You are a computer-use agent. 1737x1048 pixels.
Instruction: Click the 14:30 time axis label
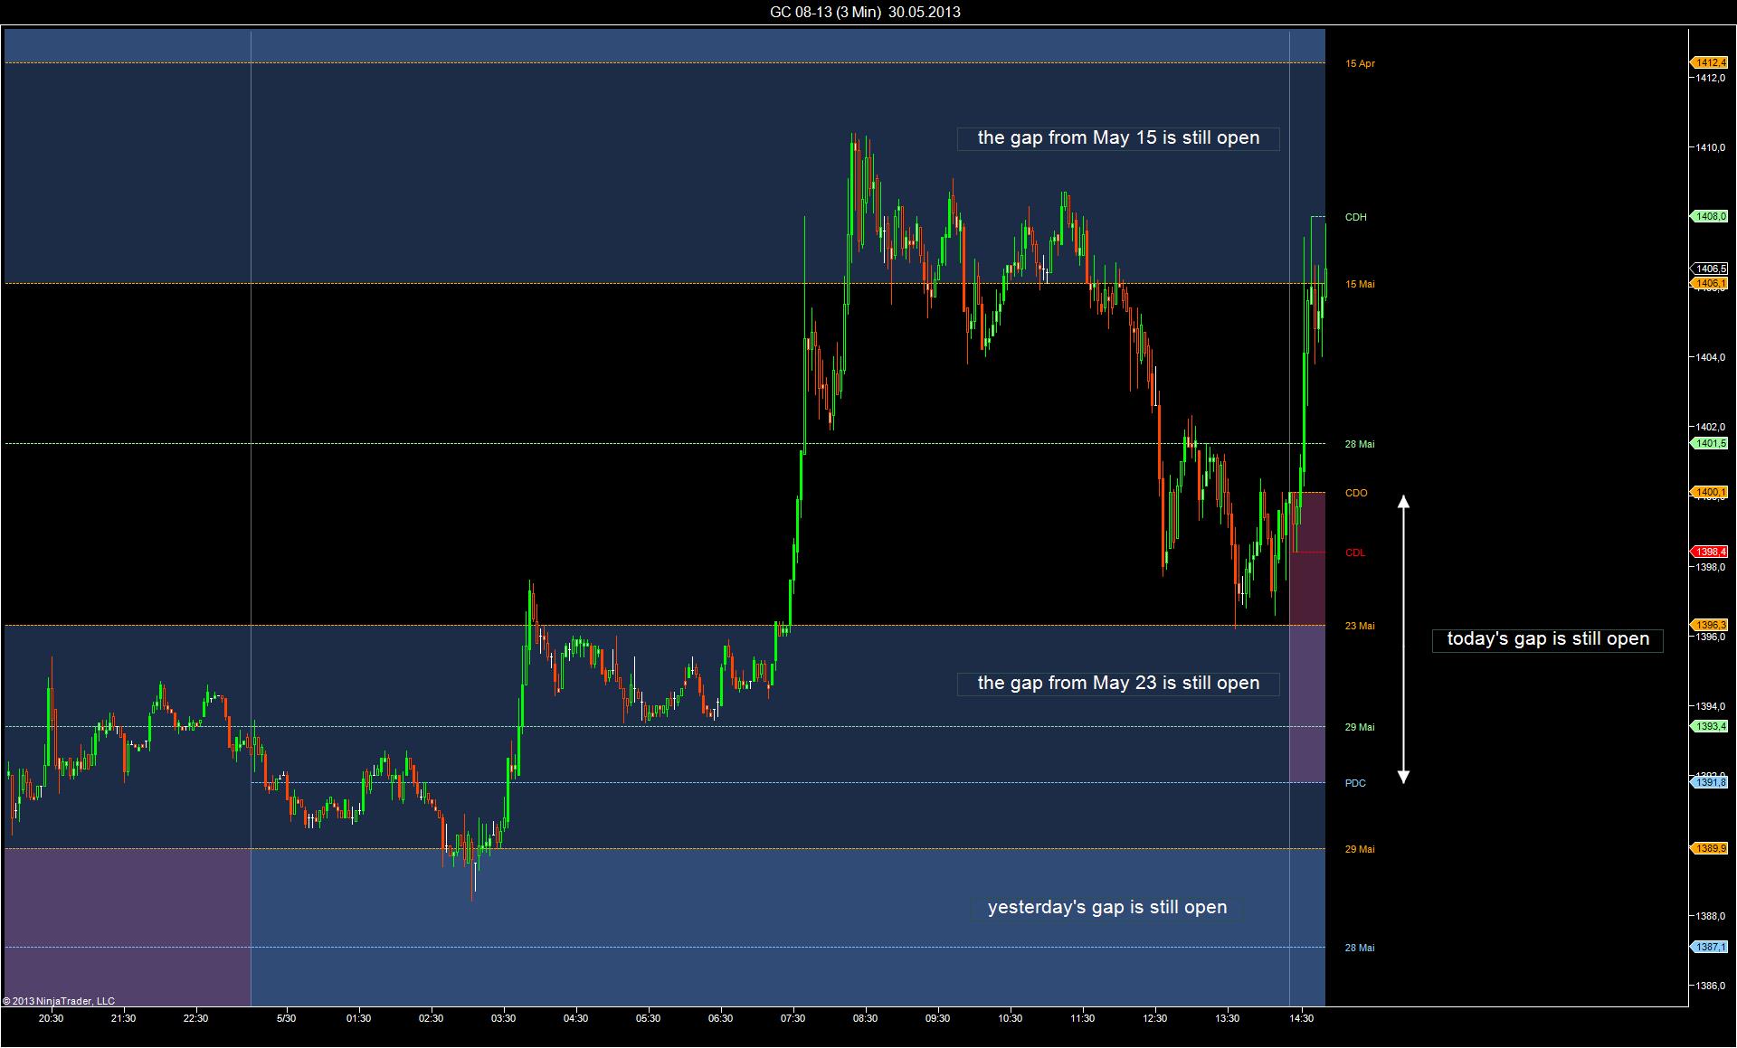1301,1018
